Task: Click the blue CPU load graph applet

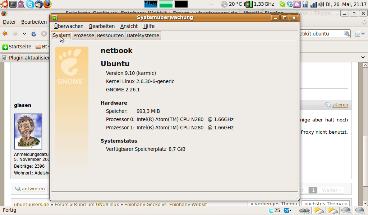Action: point(151,4)
